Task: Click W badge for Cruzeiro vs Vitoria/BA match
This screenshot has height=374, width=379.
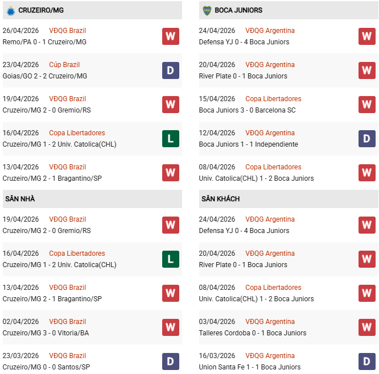Action: tap(171, 327)
